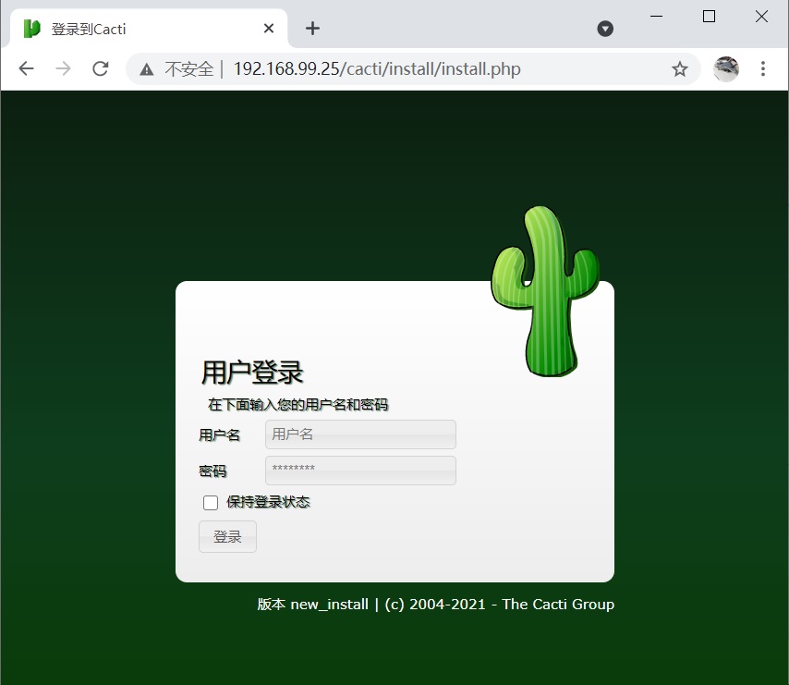
Task: Click the 不安全 warning triangle icon
Action: click(146, 69)
